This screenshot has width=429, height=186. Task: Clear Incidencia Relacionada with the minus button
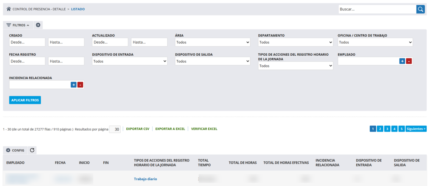(80, 85)
